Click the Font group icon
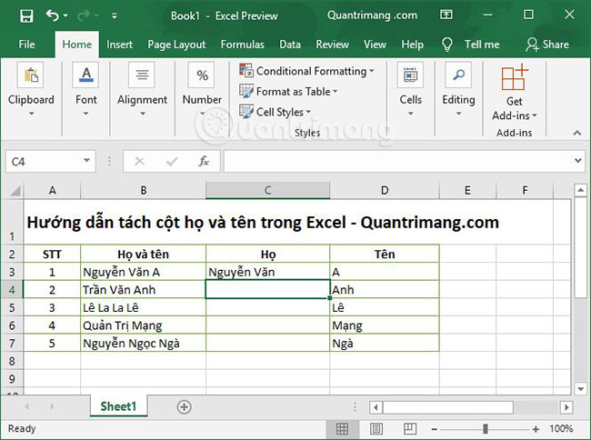This screenshot has width=591, height=440. pos(86,75)
